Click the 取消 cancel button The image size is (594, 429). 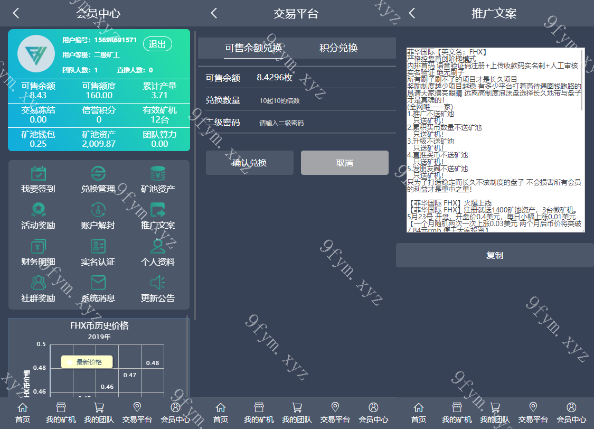[345, 163]
